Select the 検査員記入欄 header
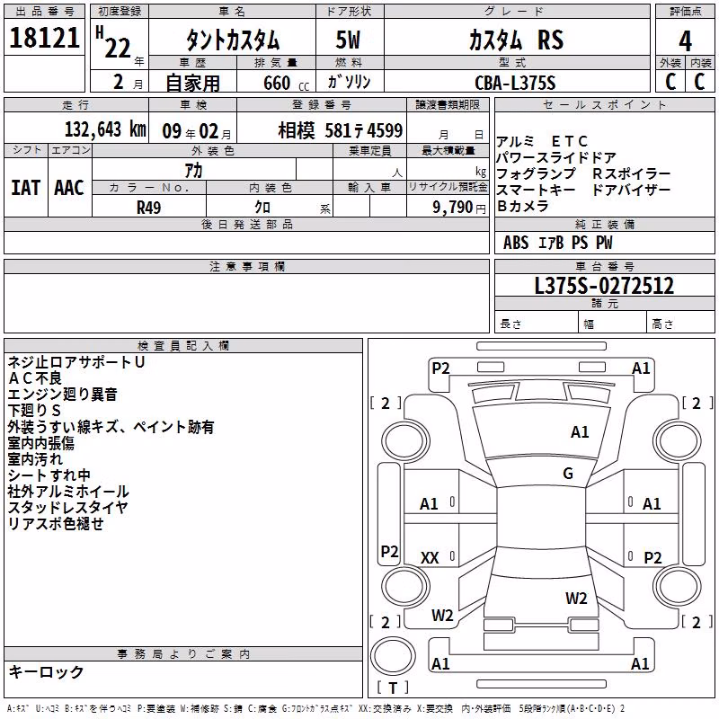The width and height of the screenshot is (719, 719). (183, 345)
